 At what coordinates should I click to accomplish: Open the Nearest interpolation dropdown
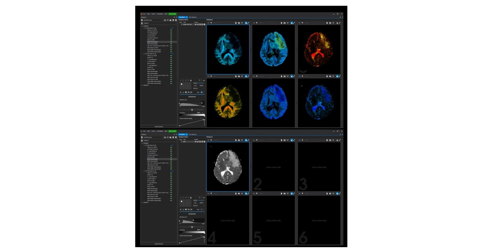point(199,88)
